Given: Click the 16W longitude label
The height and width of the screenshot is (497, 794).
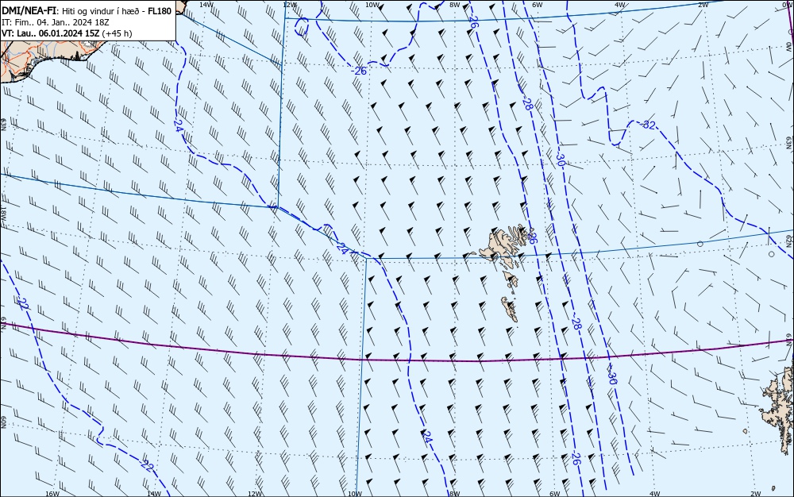Looking at the screenshot, I should (x=52, y=494).
